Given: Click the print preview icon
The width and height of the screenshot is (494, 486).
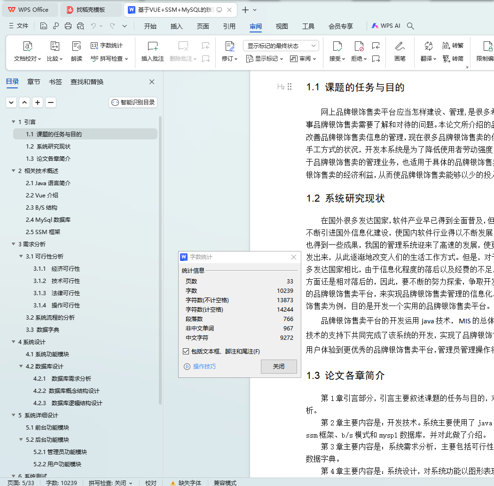Looking at the screenshot, I should point(80,26).
